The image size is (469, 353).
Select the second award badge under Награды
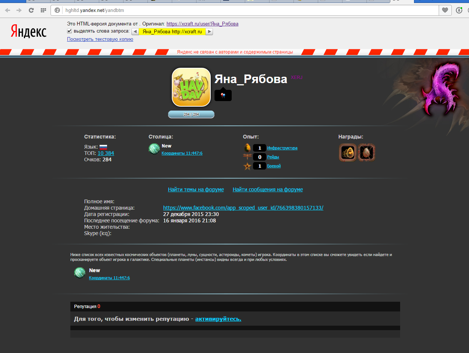(x=367, y=153)
